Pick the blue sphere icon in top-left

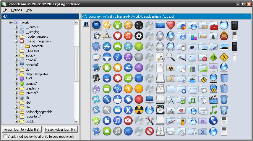(96, 25)
